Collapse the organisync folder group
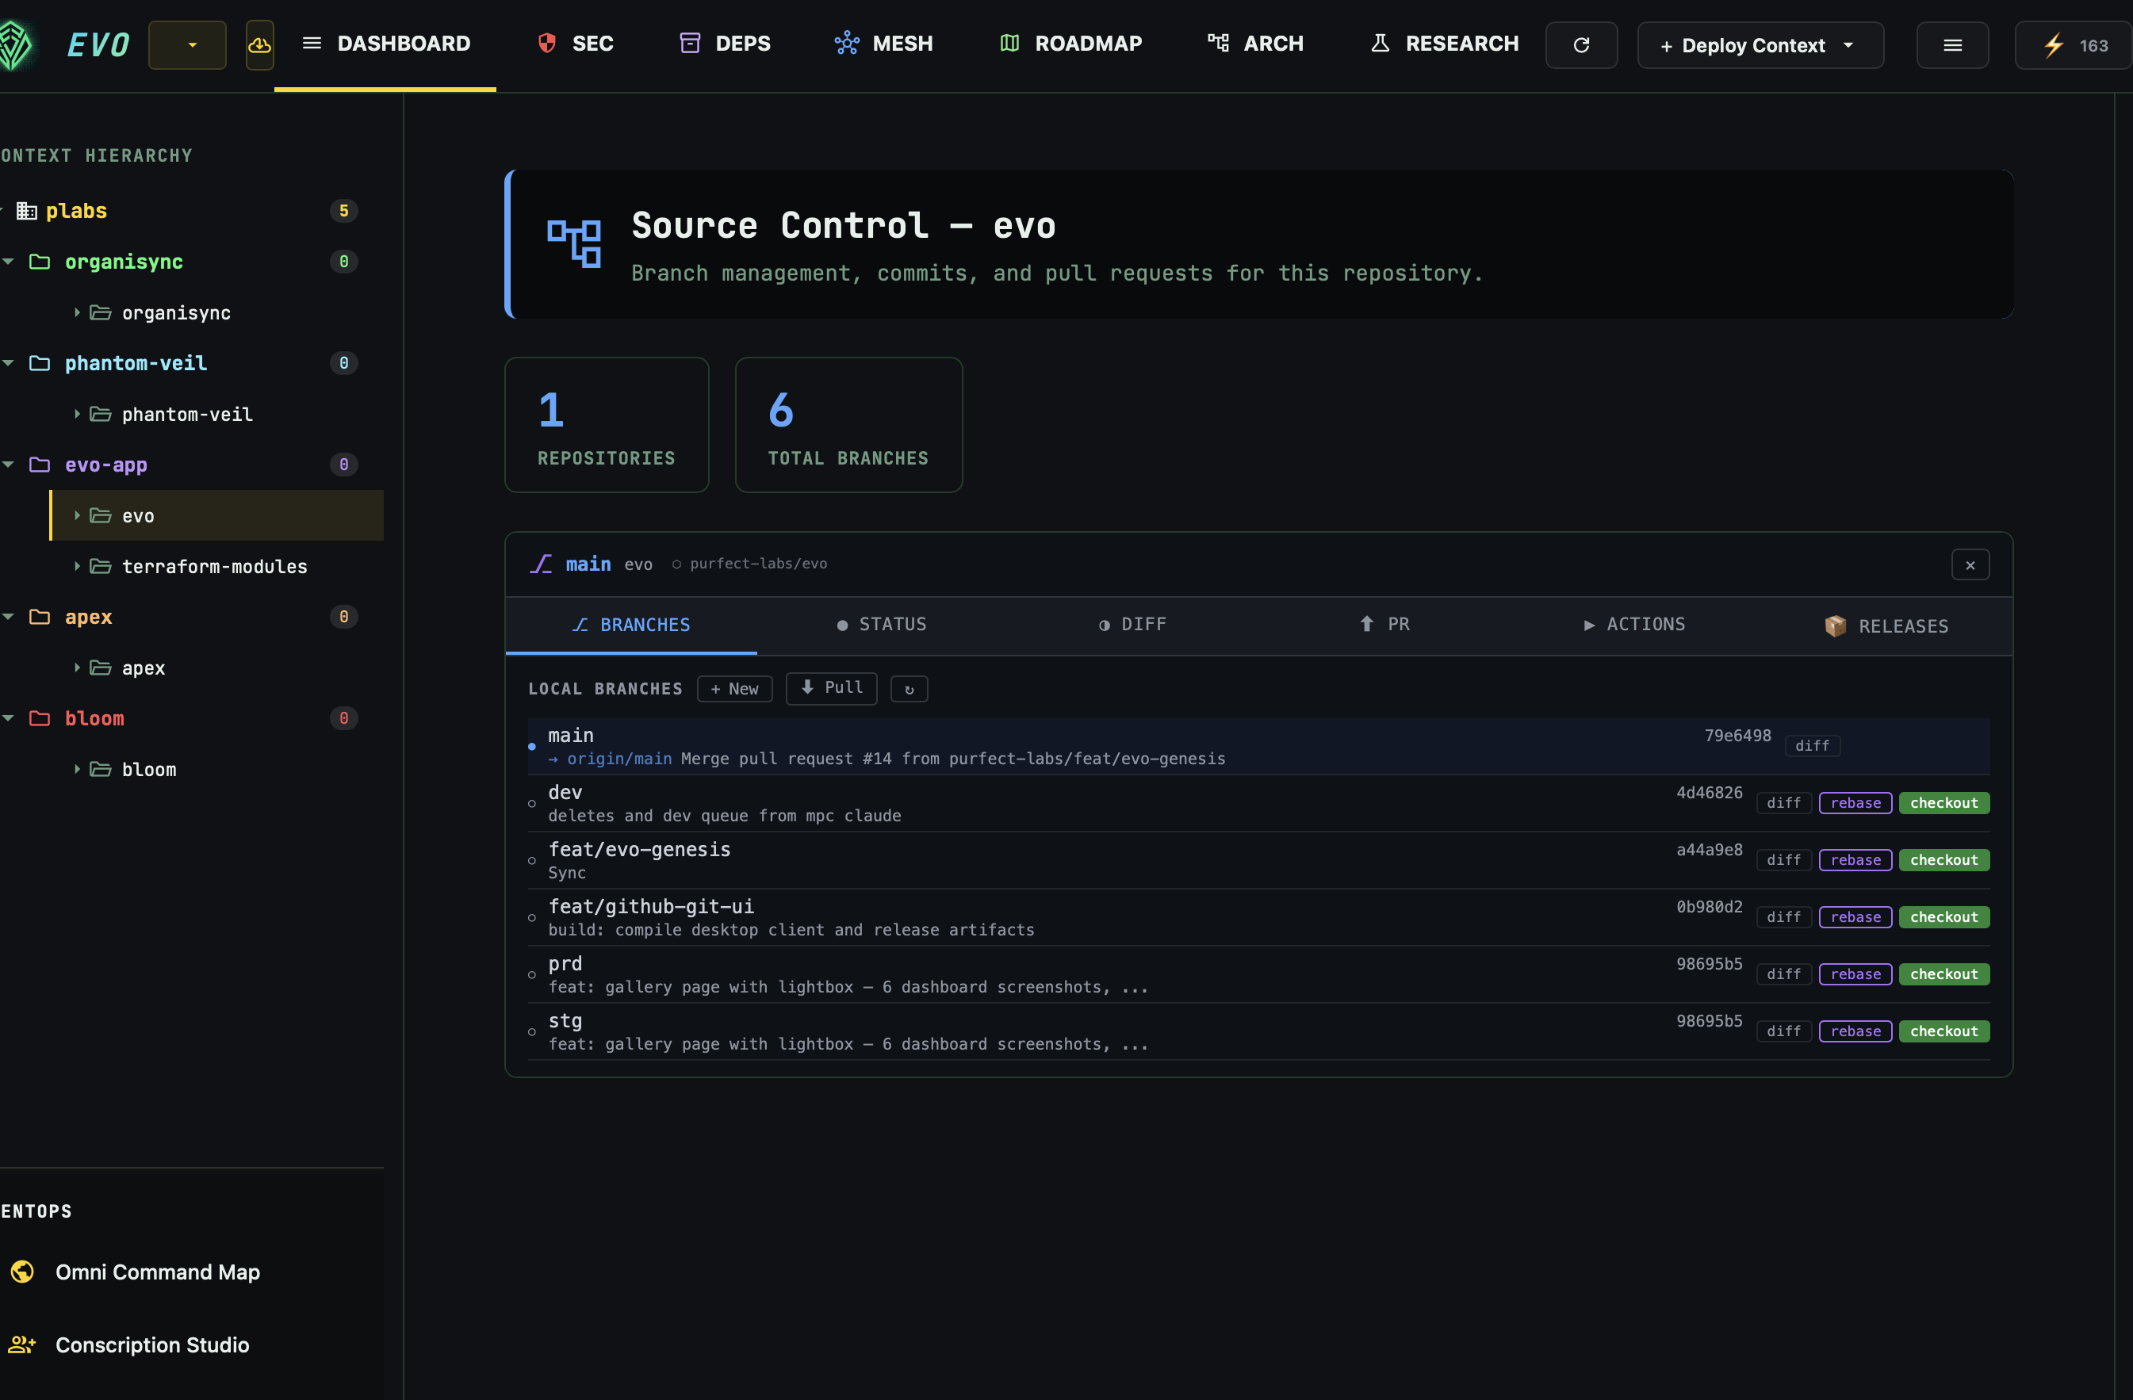Screen dimensions: 2133x1400 pyautogui.click(x=8, y=262)
